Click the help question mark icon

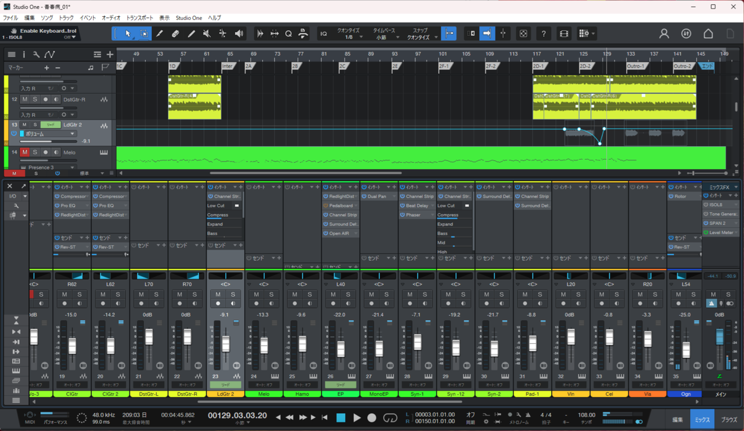click(x=544, y=33)
